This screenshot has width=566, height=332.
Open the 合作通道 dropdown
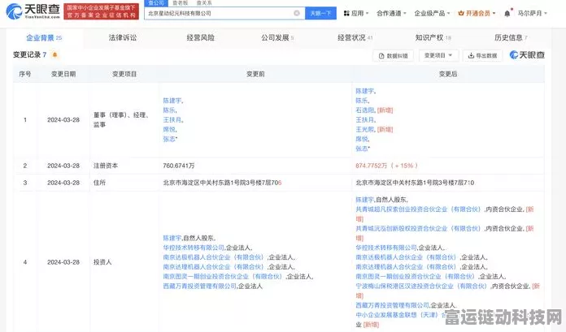(x=391, y=13)
